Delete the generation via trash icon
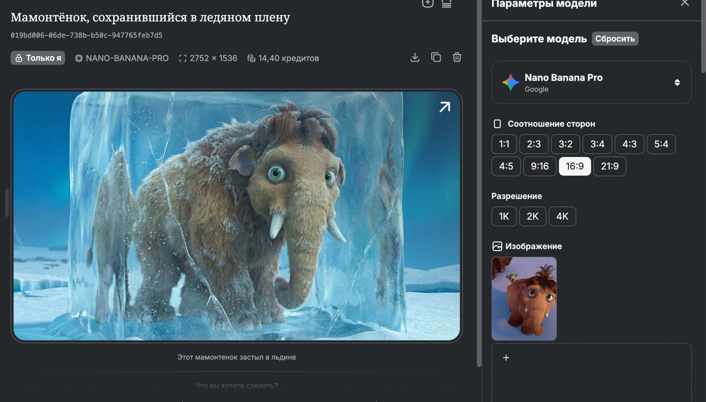706x402 pixels. pyautogui.click(x=457, y=57)
